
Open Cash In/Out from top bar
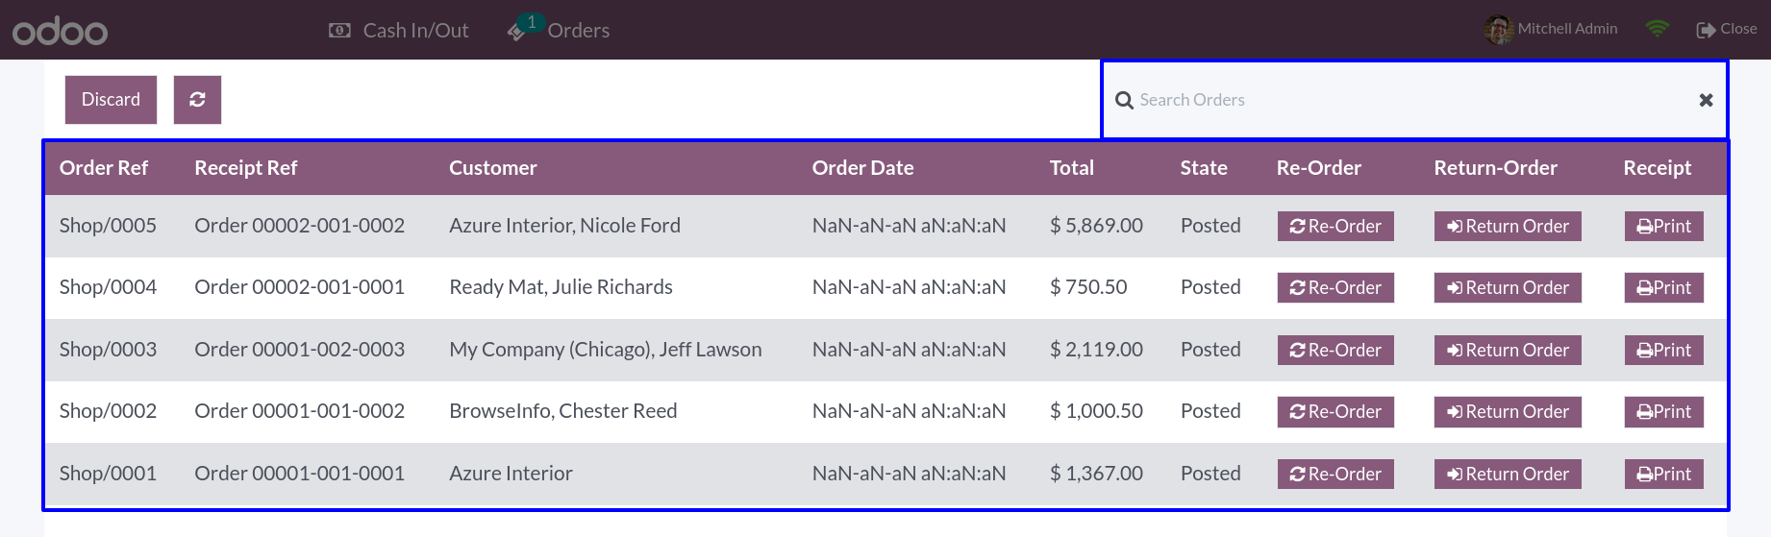pos(399,31)
